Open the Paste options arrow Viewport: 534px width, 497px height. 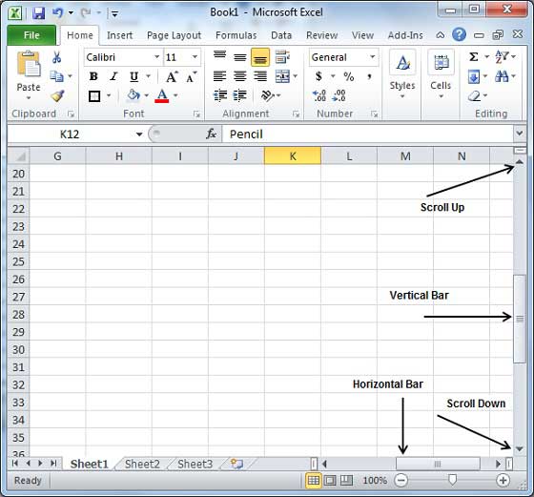pos(29,98)
